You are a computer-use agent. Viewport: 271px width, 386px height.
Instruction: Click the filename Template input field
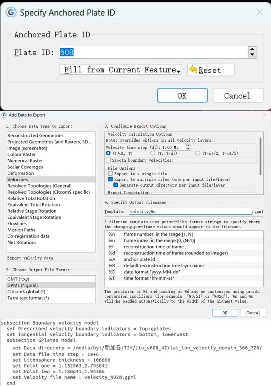pos(190,211)
